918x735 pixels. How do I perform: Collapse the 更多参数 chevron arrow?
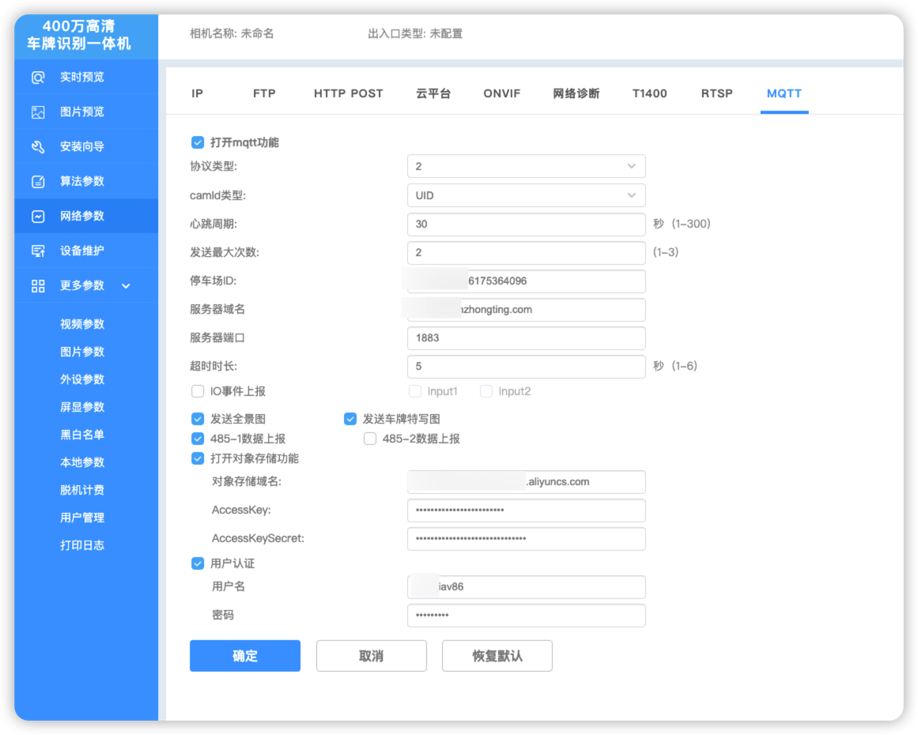point(126,286)
